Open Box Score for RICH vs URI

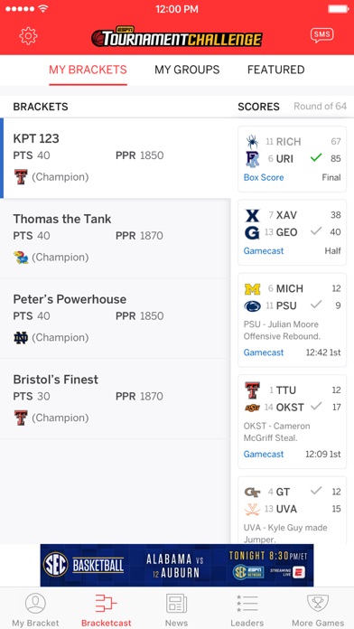click(x=264, y=177)
